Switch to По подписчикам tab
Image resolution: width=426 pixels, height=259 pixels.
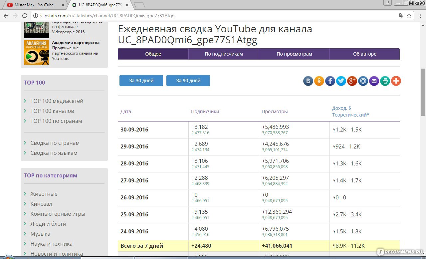[x=224, y=54]
